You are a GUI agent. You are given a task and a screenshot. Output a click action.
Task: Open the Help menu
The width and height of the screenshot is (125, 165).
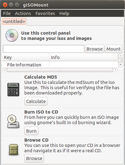pos(64,13)
